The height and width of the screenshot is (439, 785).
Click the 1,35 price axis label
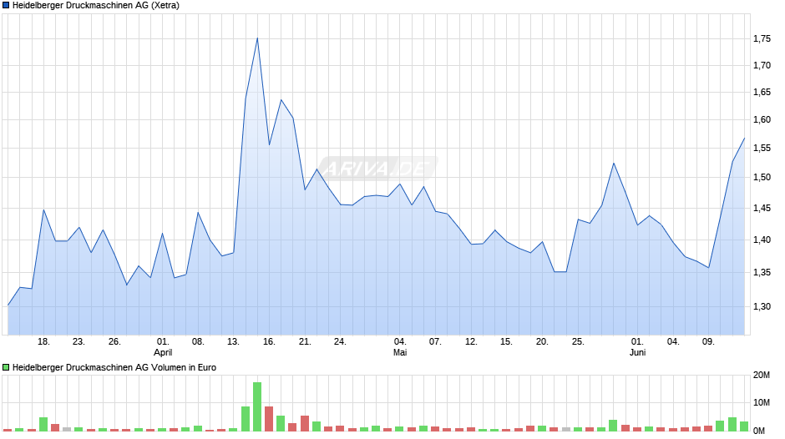(762, 273)
